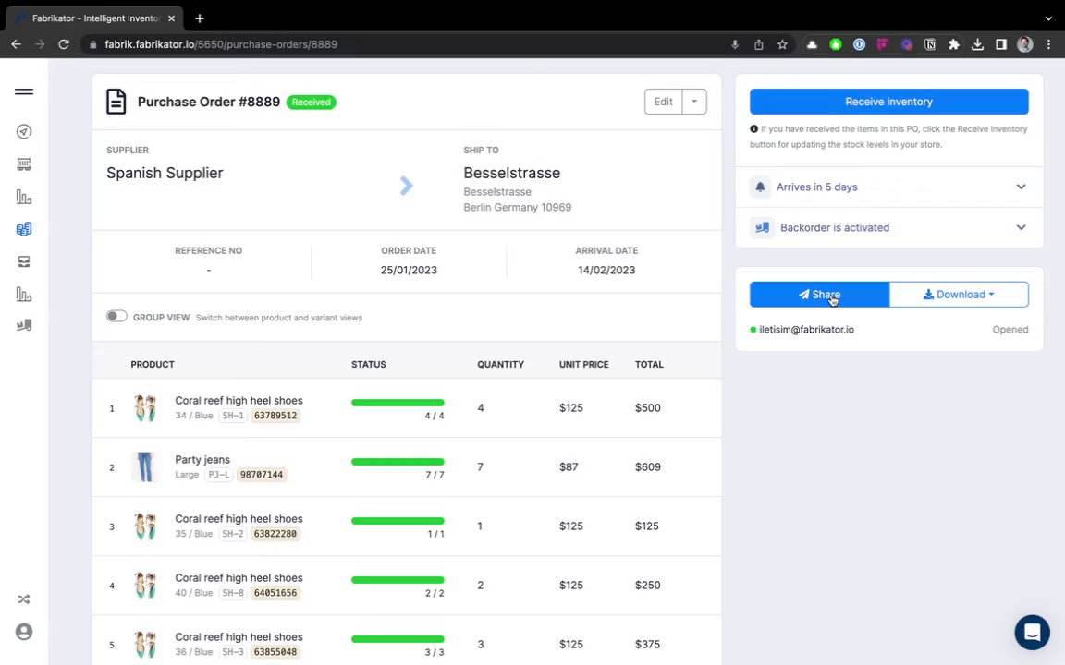Click the Receive inventory button

pos(888,102)
